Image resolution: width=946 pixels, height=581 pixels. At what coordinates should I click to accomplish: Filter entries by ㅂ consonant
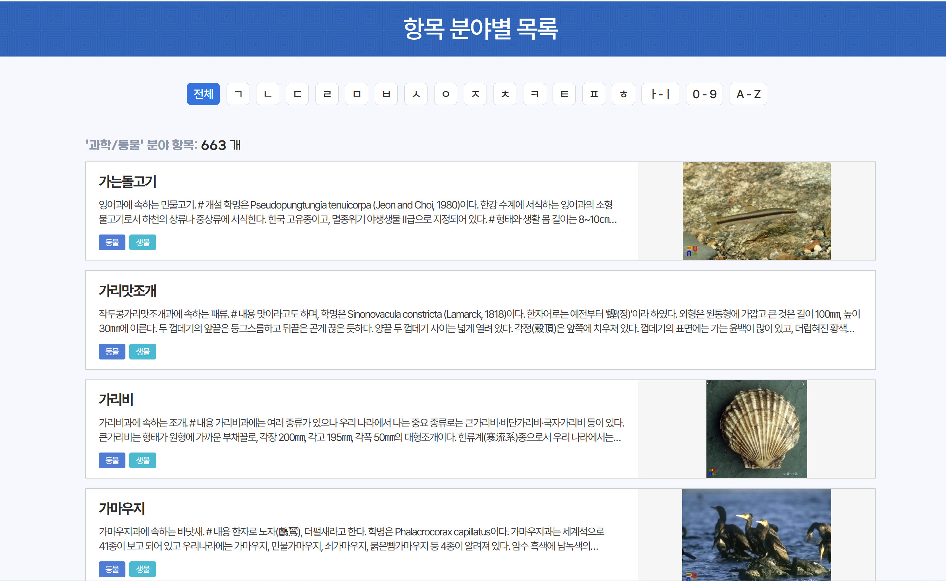click(x=386, y=94)
